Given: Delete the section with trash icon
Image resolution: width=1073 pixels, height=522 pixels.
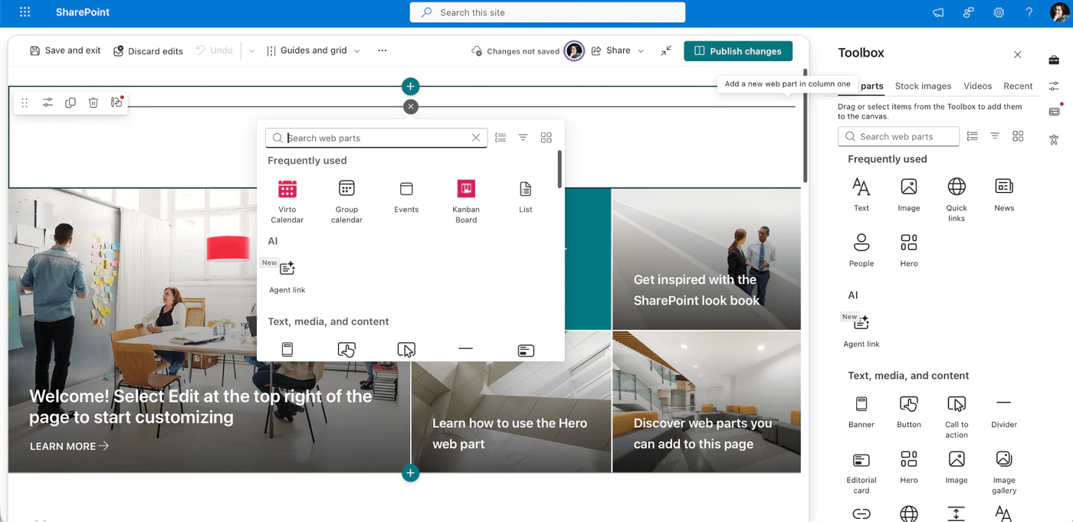Looking at the screenshot, I should (94, 103).
